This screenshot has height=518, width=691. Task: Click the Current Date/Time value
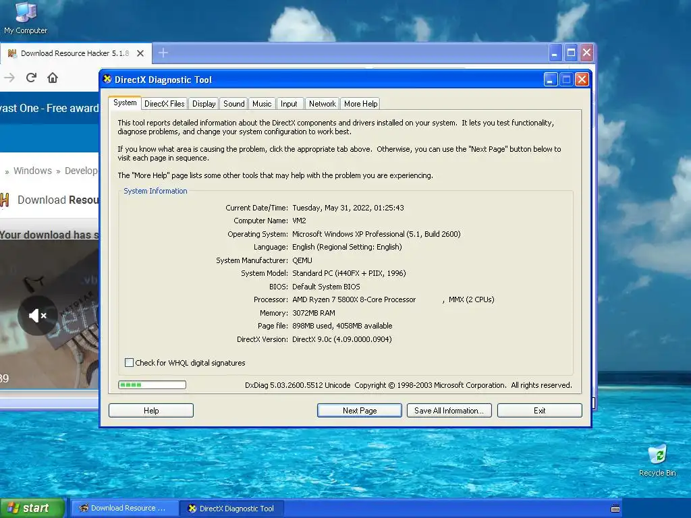[348, 208]
